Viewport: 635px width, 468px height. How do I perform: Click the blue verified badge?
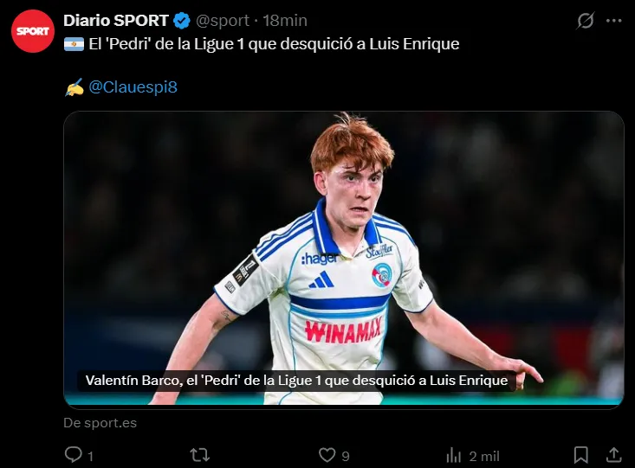(182, 20)
